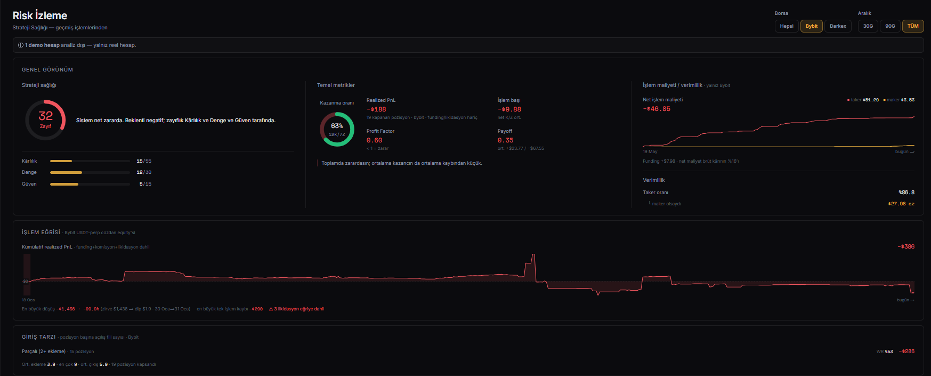Click the Realized PnL value -$188
The image size is (931, 376).
pyautogui.click(x=376, y=109)
